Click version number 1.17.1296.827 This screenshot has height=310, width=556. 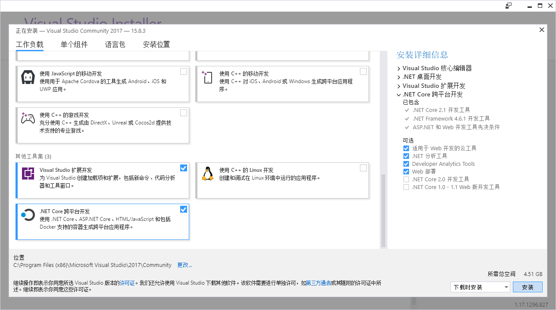click(531, 304)
